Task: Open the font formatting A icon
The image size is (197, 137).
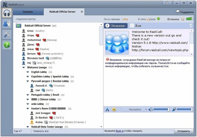Action: pyautogui.click(x=107, y=109)
